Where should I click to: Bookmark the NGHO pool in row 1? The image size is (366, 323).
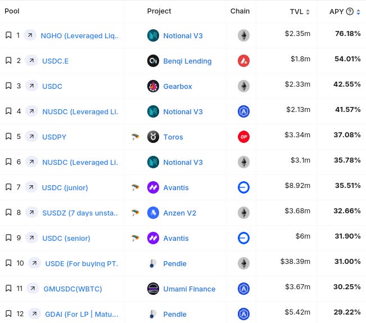pos(8,35)
